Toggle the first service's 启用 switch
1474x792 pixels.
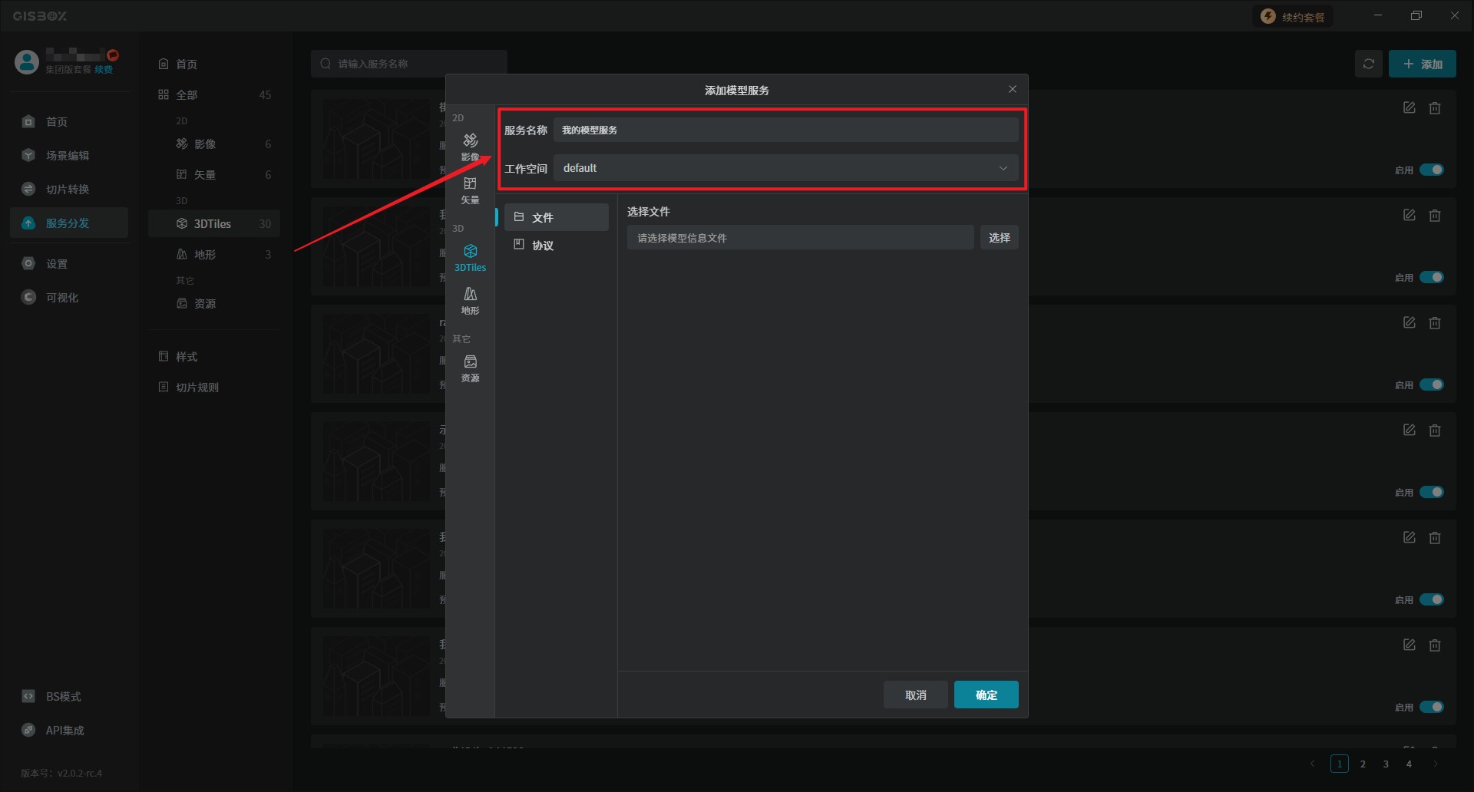pos(1431,170)
